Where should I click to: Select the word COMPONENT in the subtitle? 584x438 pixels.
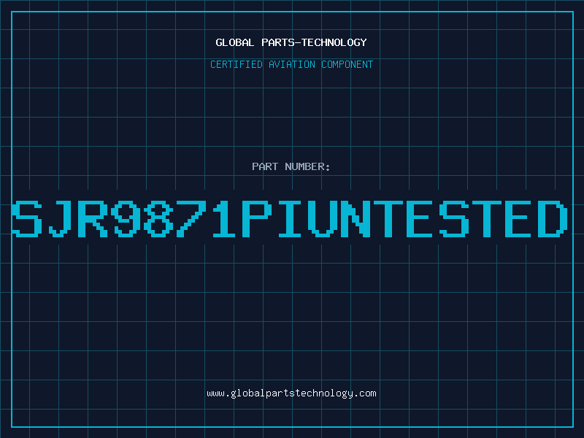point(347,64)
